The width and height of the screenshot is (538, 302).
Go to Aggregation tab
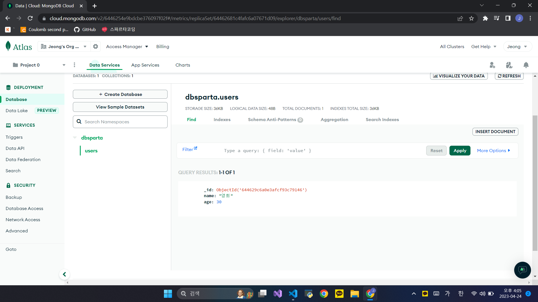pos(334,119)
